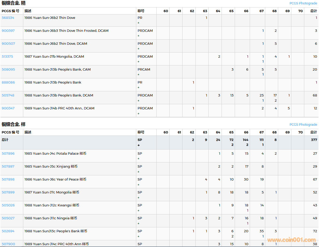Open PCGS number 900397 link
Image resolution: width=319 pixels, height=247 pixels.
tap(8, 31)
